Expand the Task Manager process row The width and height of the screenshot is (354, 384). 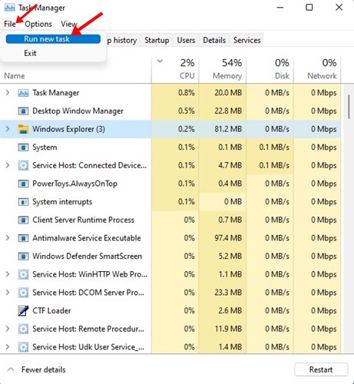click(8, 92)
